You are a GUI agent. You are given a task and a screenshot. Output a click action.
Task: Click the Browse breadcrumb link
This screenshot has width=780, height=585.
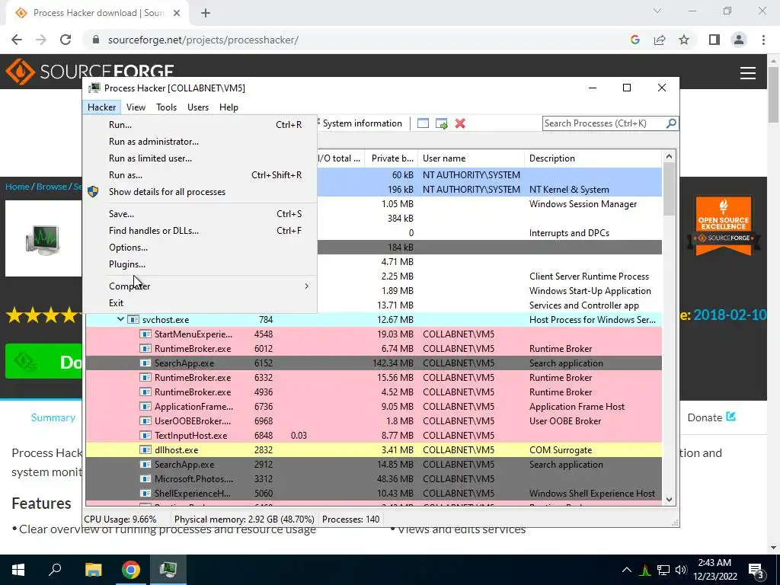(x=52, y=187)
